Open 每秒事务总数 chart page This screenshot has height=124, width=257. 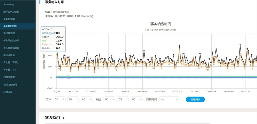pos(11,40)
